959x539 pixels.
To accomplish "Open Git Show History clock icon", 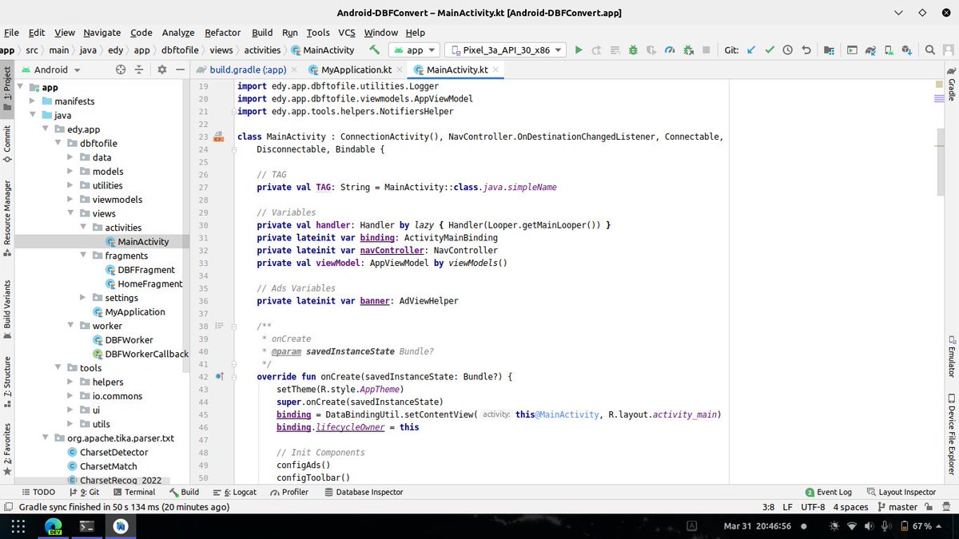I will pyautogui.click(x=788, y=50).
